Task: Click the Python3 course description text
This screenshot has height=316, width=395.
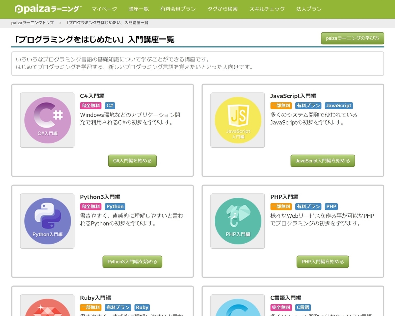Action: pos(132,220)
